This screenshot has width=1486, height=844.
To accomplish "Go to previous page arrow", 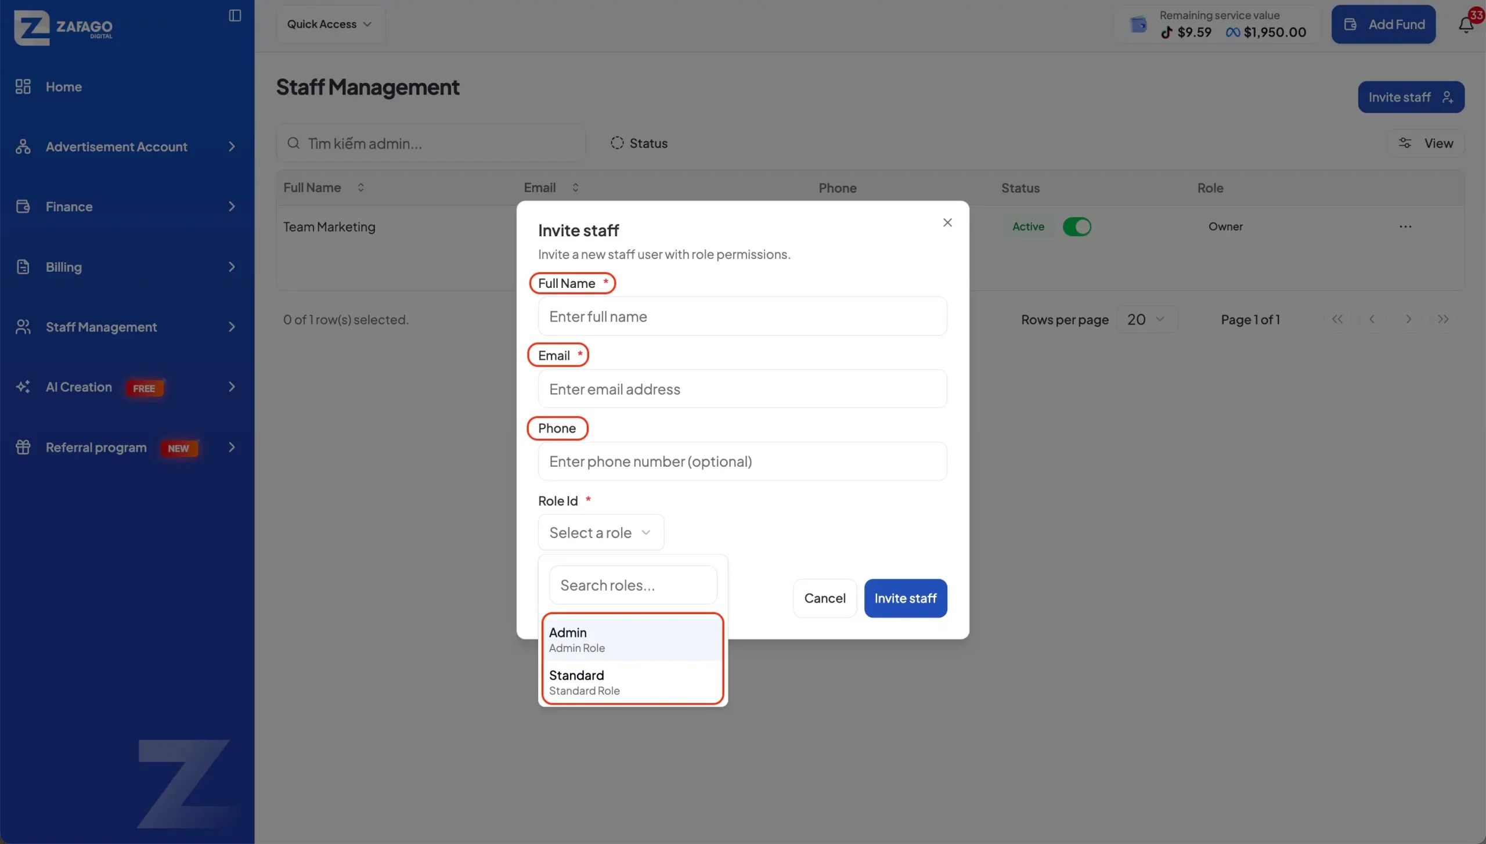I will (x=1372, y=319).
